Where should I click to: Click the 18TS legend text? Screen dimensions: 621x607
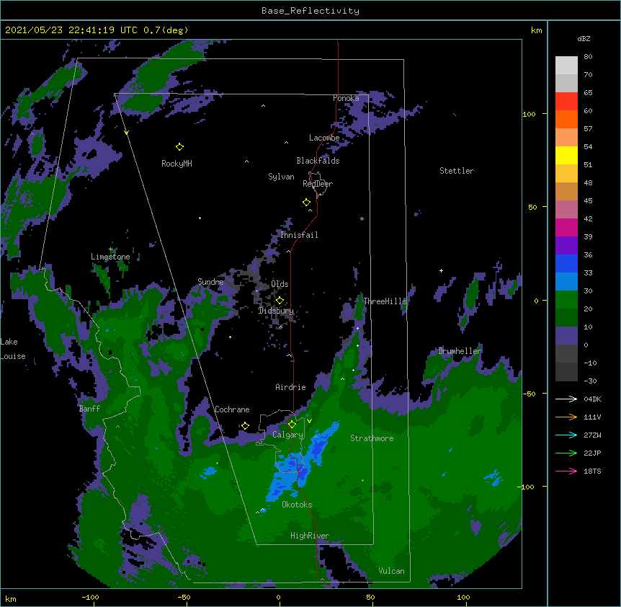[x=592, y=471]
